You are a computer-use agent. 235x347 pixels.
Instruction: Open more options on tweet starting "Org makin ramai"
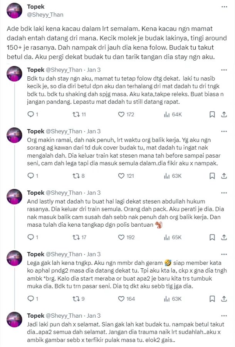(x=224, y=131)
